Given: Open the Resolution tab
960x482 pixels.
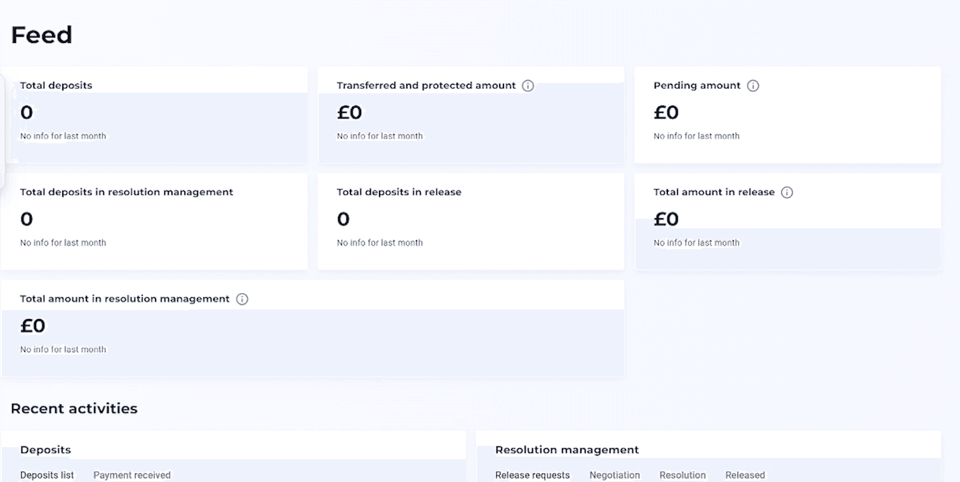Looking at the screenshot, I should pos(683,475).
